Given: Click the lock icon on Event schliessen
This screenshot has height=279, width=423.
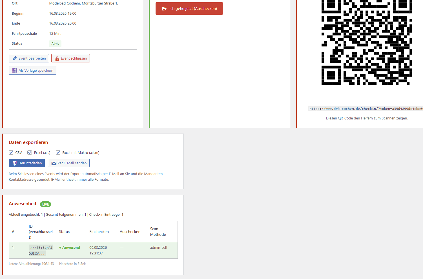Looking at the screenshot, I should click(57, 58).
